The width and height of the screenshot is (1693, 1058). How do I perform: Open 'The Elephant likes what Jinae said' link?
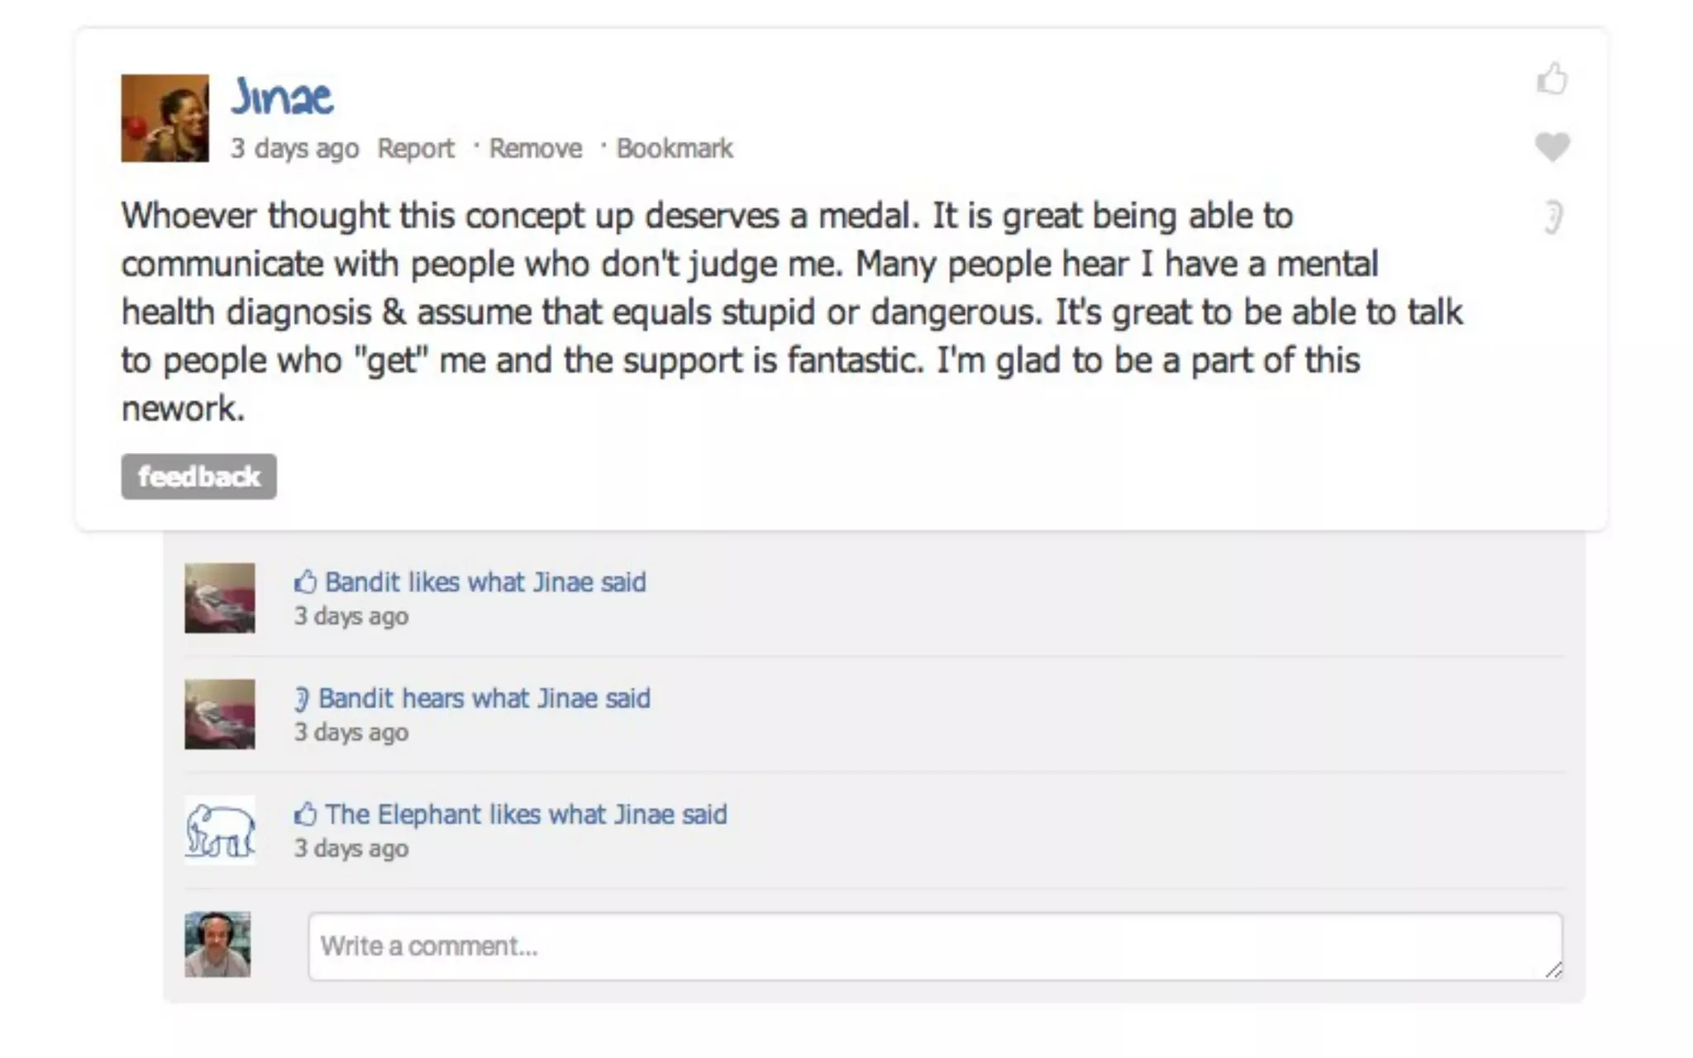(526, 814)
